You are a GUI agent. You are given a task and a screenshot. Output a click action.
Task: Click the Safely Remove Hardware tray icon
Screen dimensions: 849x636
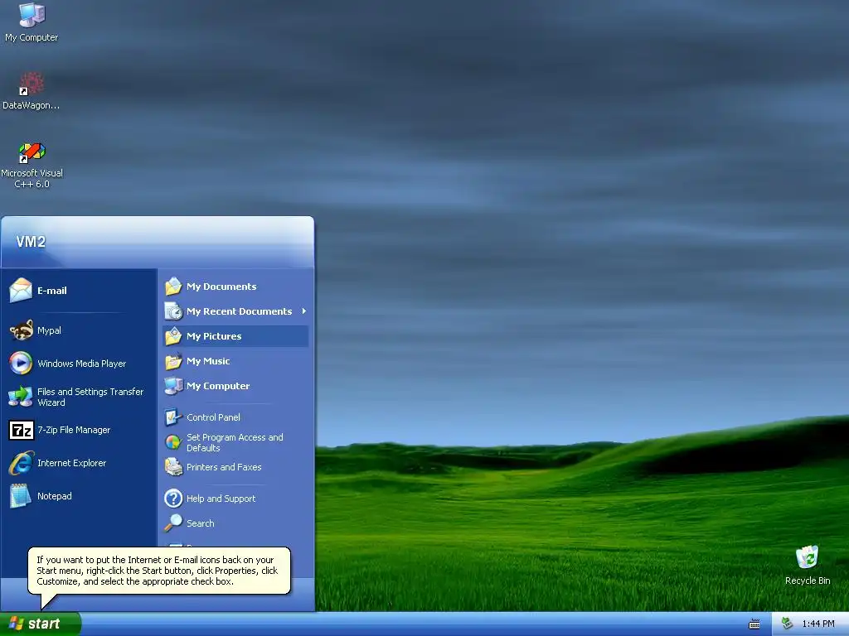[x=788, y=624]
